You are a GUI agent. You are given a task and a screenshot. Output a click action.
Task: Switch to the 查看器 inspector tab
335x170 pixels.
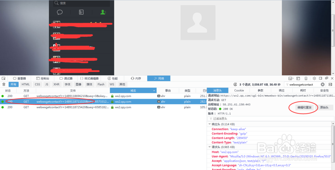pyautogui.click(x=19, y=78)
